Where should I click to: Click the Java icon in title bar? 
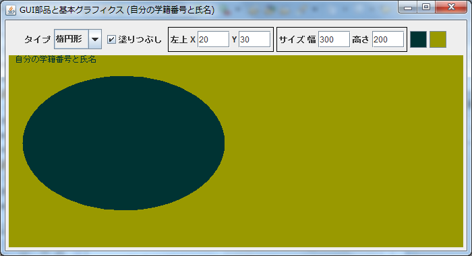11,10
